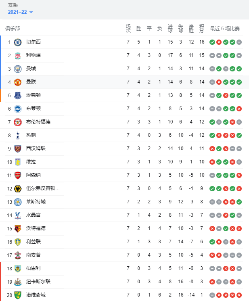This screenshot has height=301, width=249.
Task: Click Leicester's last green win icon
Action: [239, 202]
